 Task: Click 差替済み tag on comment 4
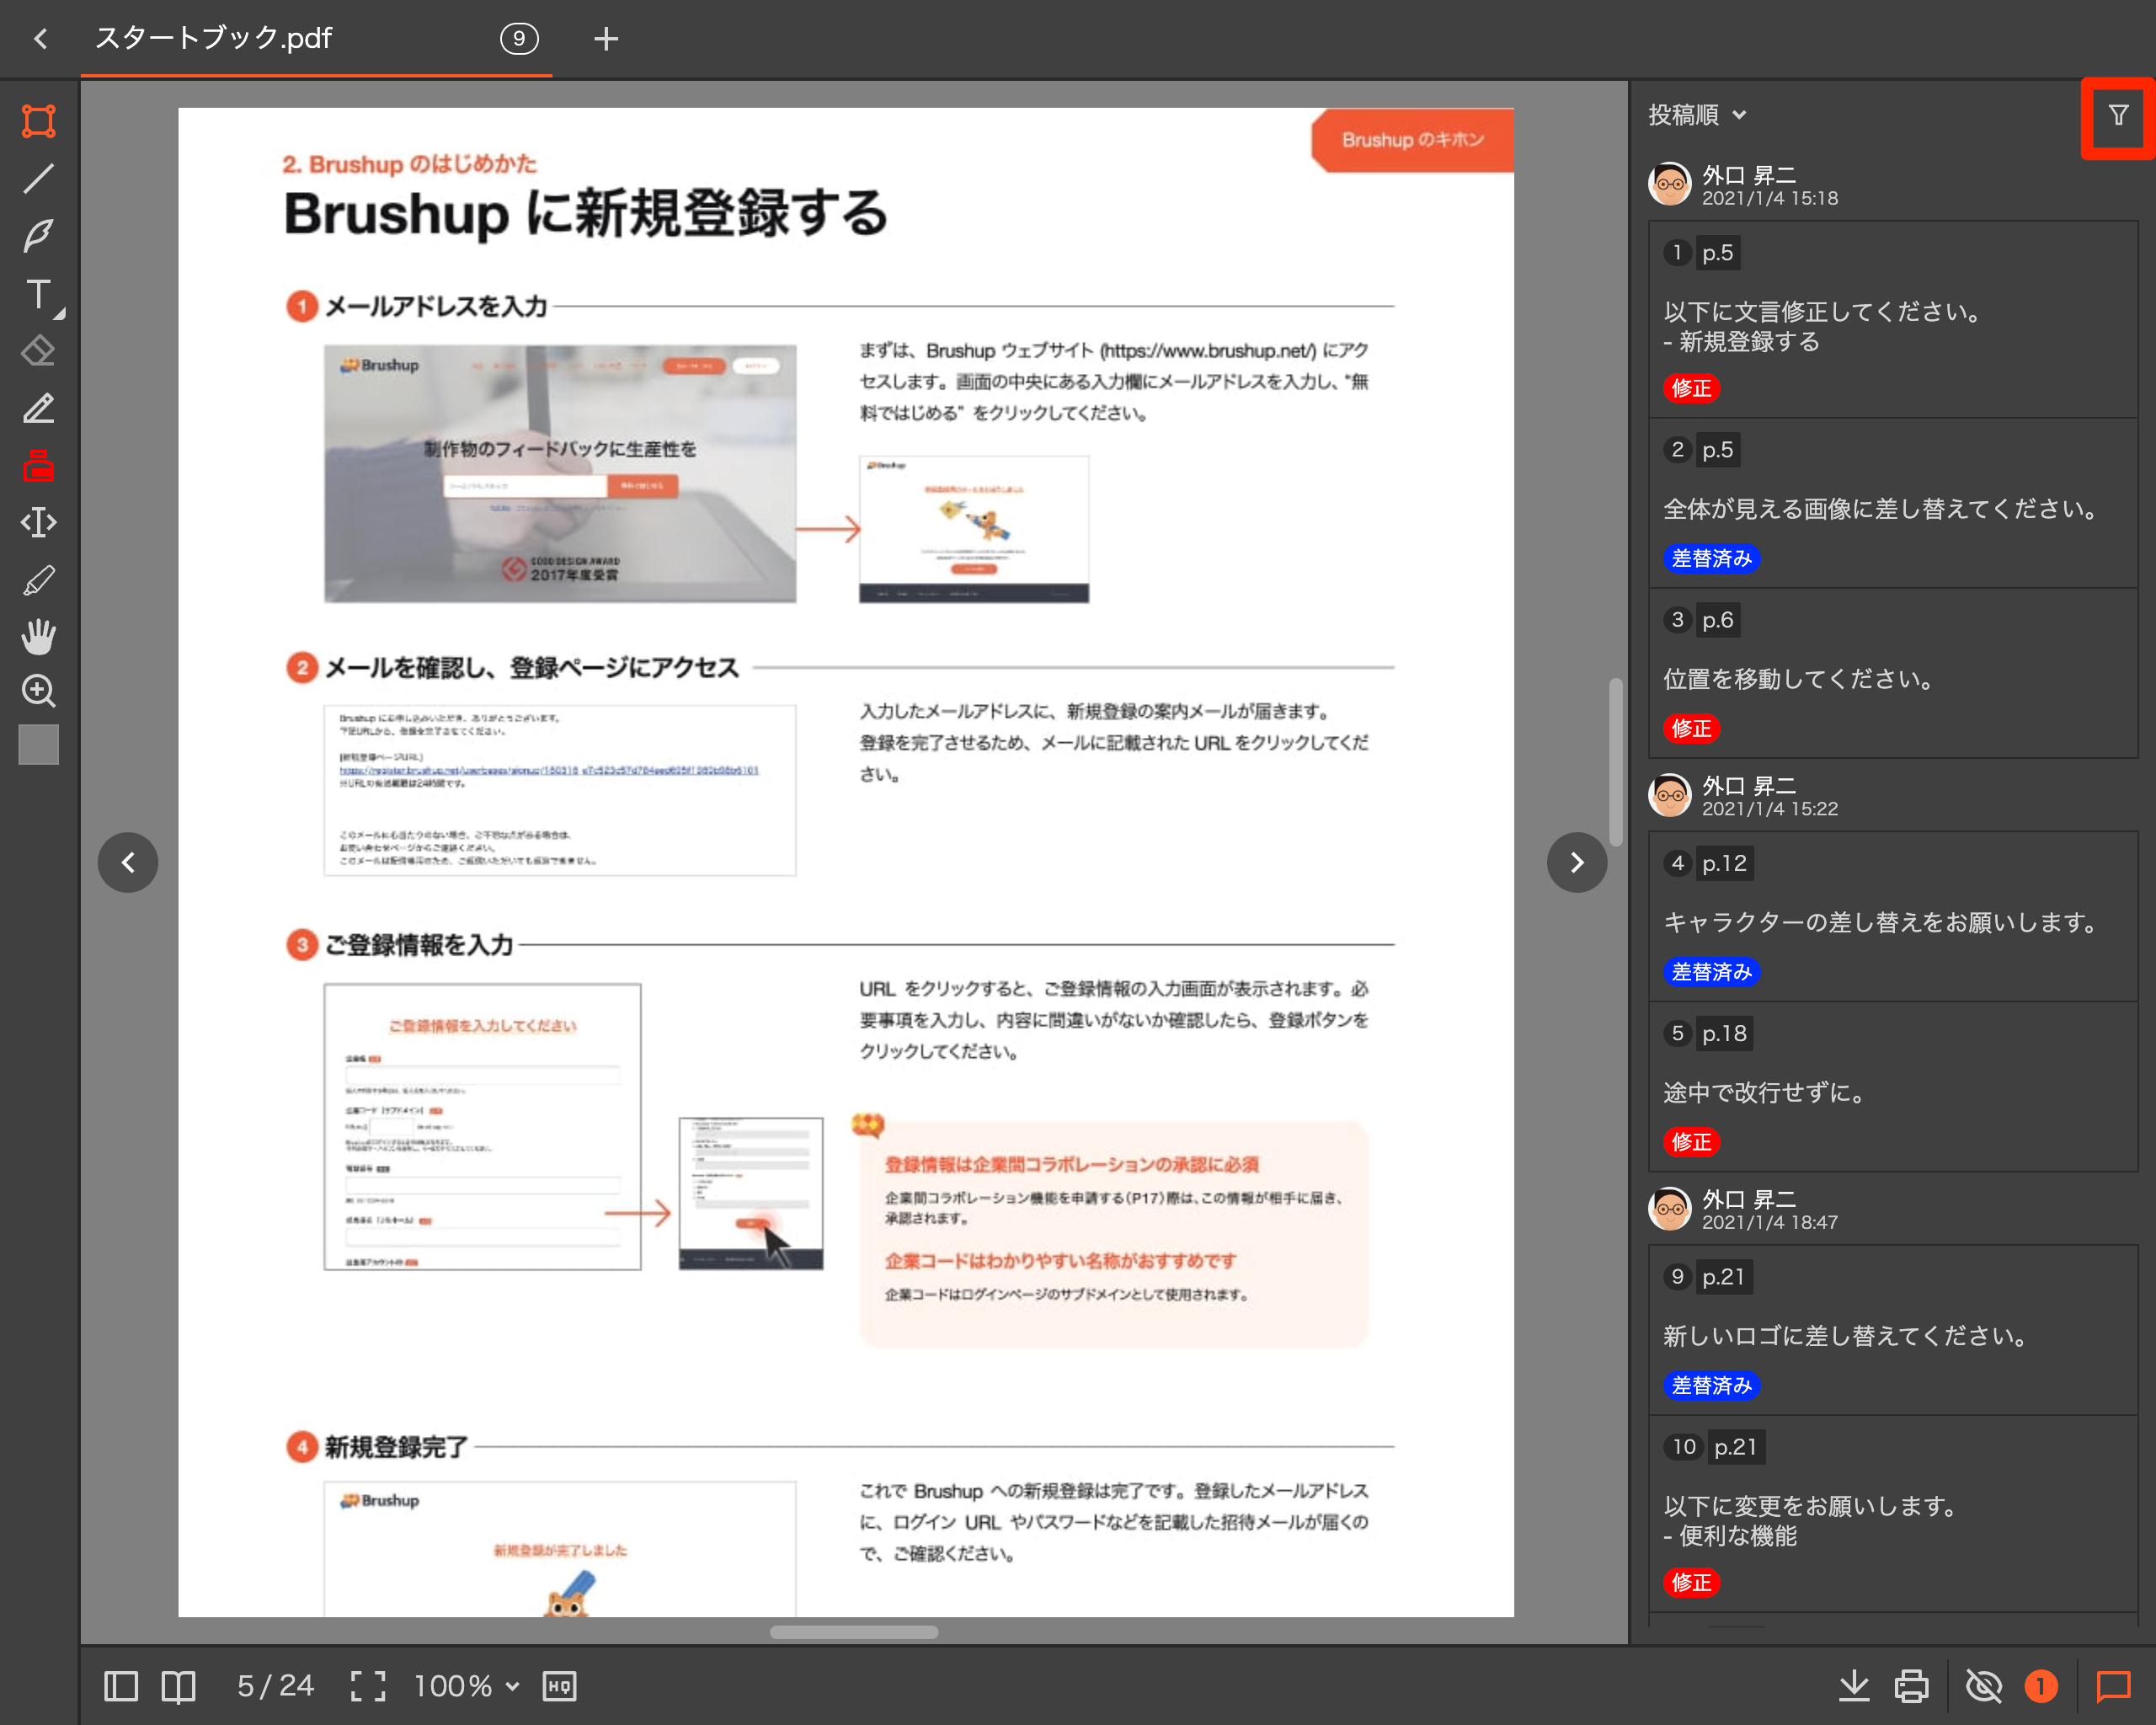tap(1711, 971)
